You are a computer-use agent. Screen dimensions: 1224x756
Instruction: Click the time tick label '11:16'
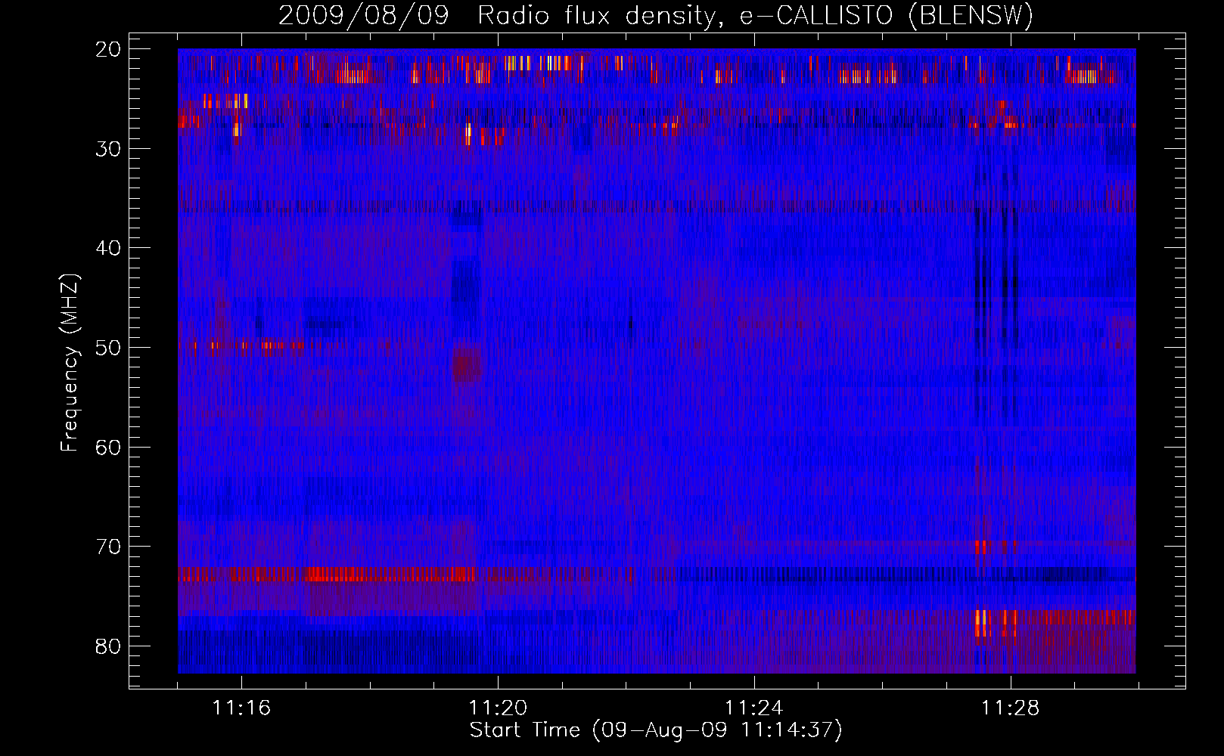[241, 708]
